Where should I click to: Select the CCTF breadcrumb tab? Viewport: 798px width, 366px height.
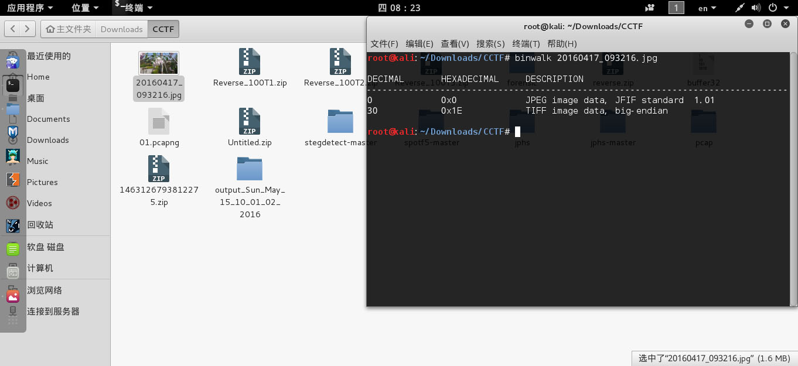pos(163,28)
